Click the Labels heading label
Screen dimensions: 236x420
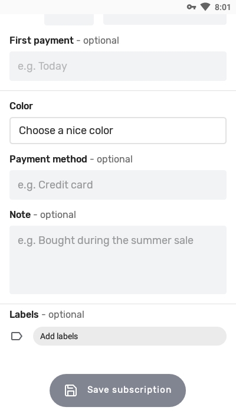click(24, 314)
